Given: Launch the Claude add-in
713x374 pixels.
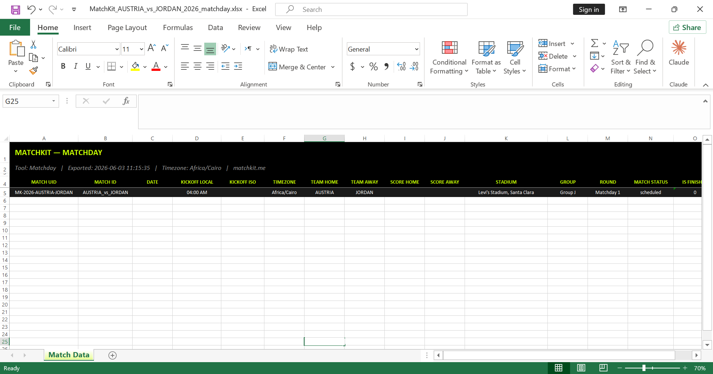Looking at the screenshot, I should [x=679, y=53].
